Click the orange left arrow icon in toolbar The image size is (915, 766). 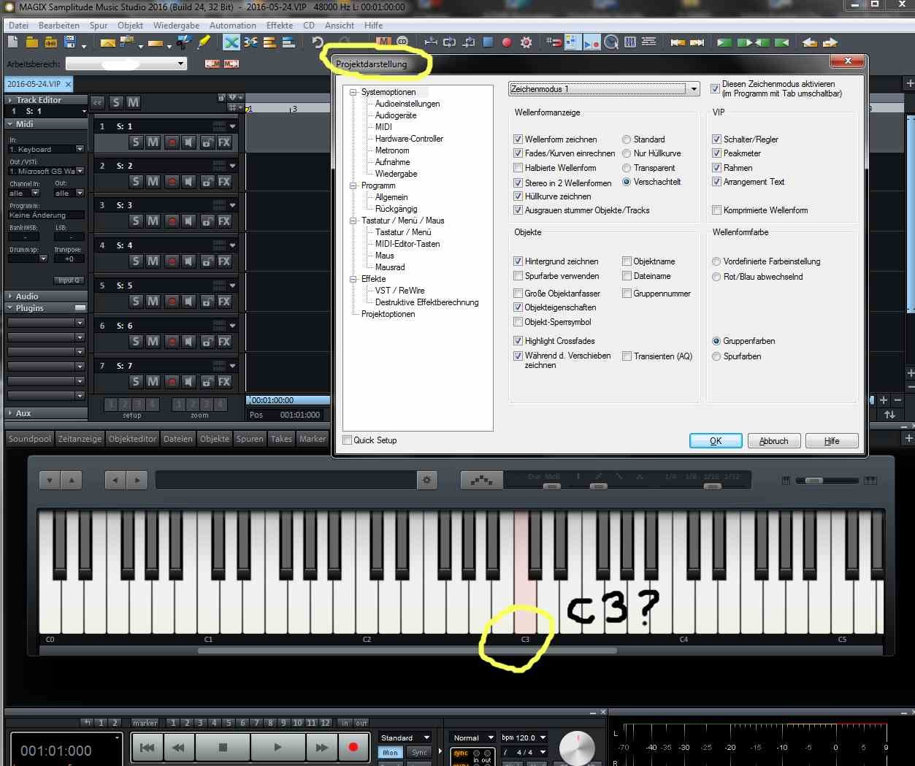tap(809, 42)
